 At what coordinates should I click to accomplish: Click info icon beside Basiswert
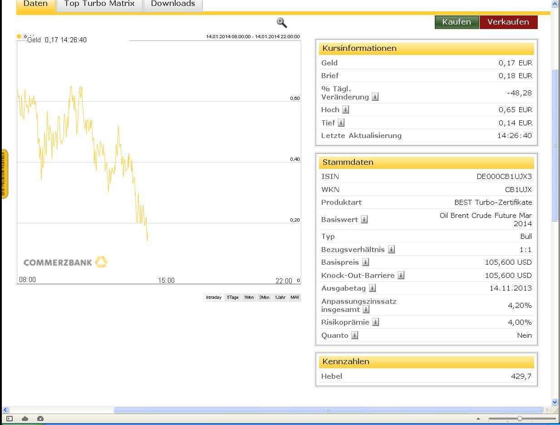point(364,219)
